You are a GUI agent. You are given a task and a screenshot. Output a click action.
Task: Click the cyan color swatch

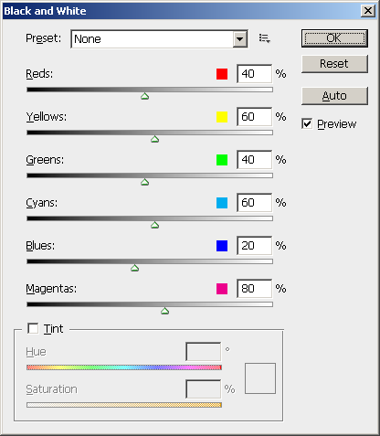point(222,203)
